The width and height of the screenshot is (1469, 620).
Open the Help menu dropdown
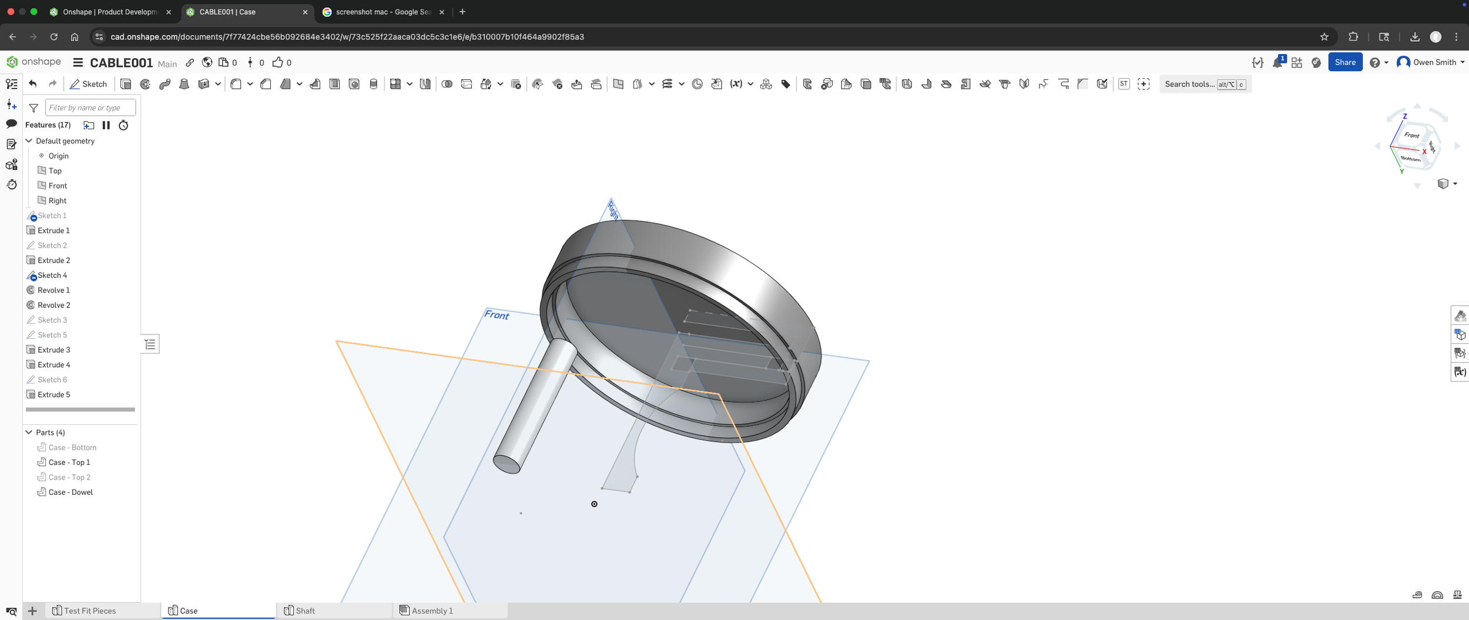point(1379,62)
